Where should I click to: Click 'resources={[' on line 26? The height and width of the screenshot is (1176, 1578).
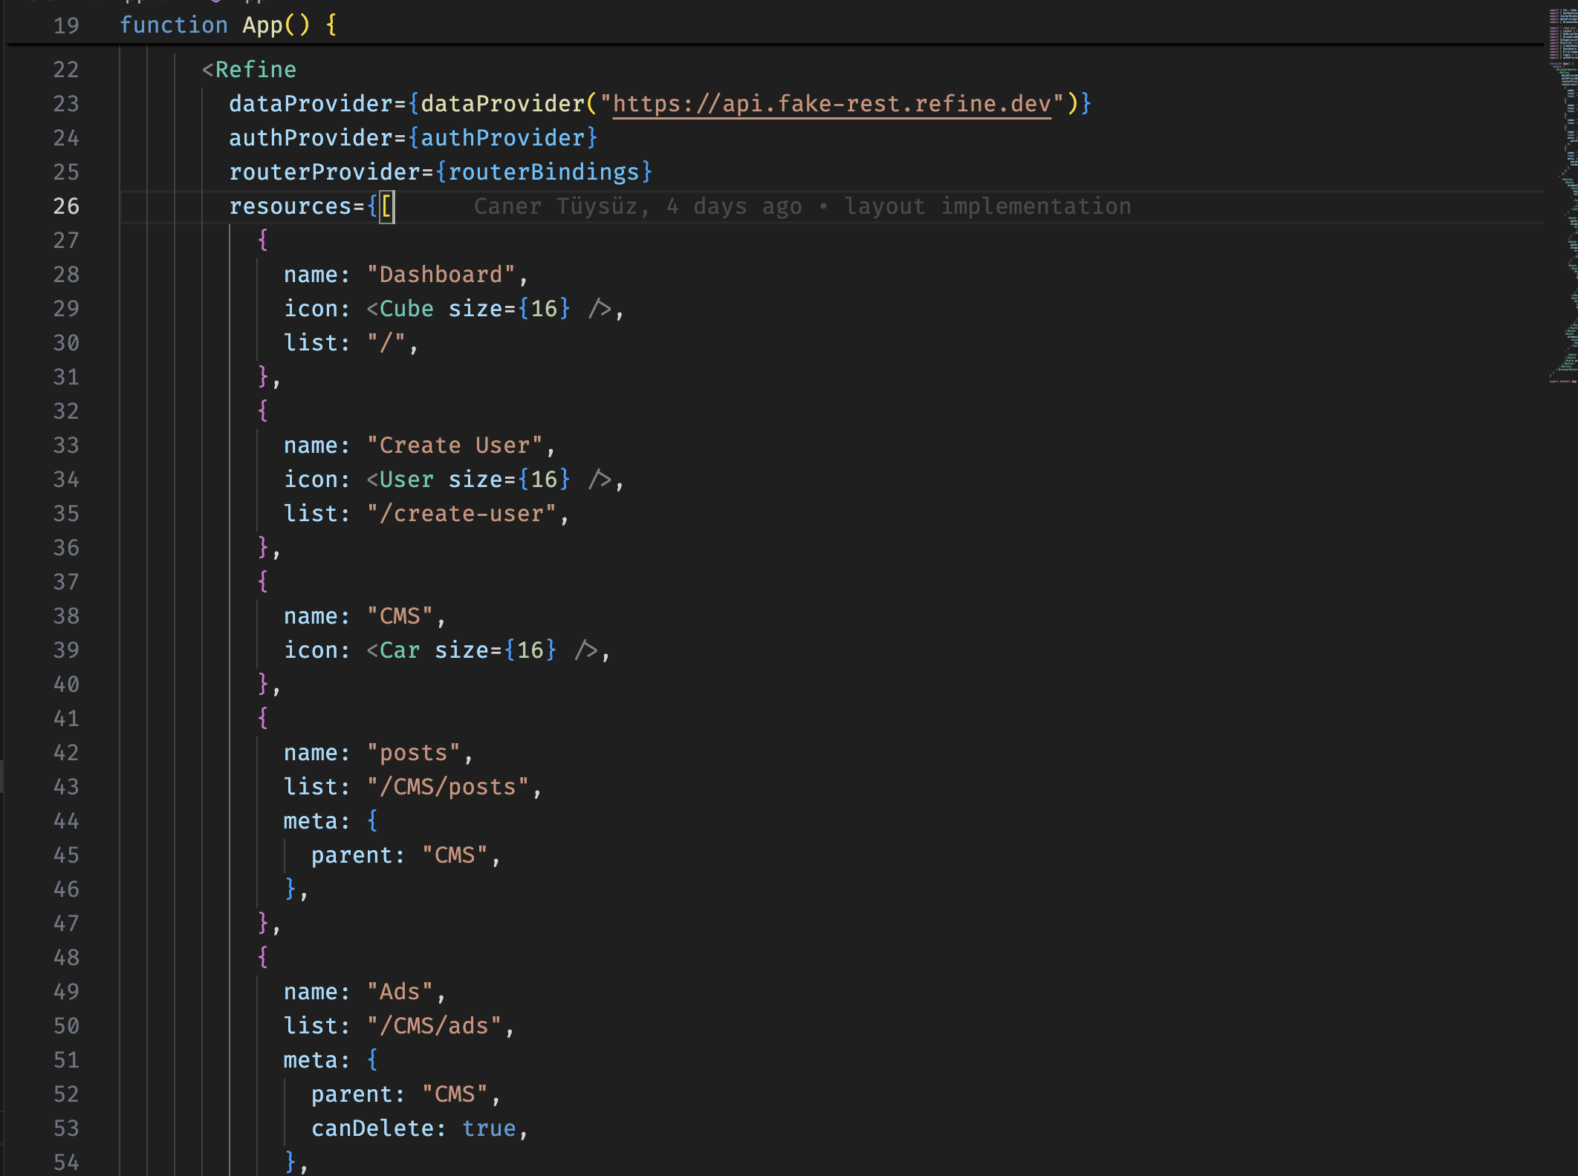coord(311,206)
